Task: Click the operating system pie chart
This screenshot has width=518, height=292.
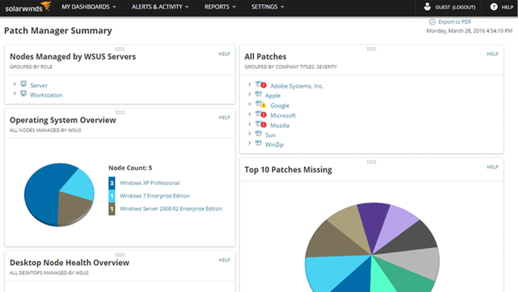Action: pyautogui.click(x=59, y=195)
